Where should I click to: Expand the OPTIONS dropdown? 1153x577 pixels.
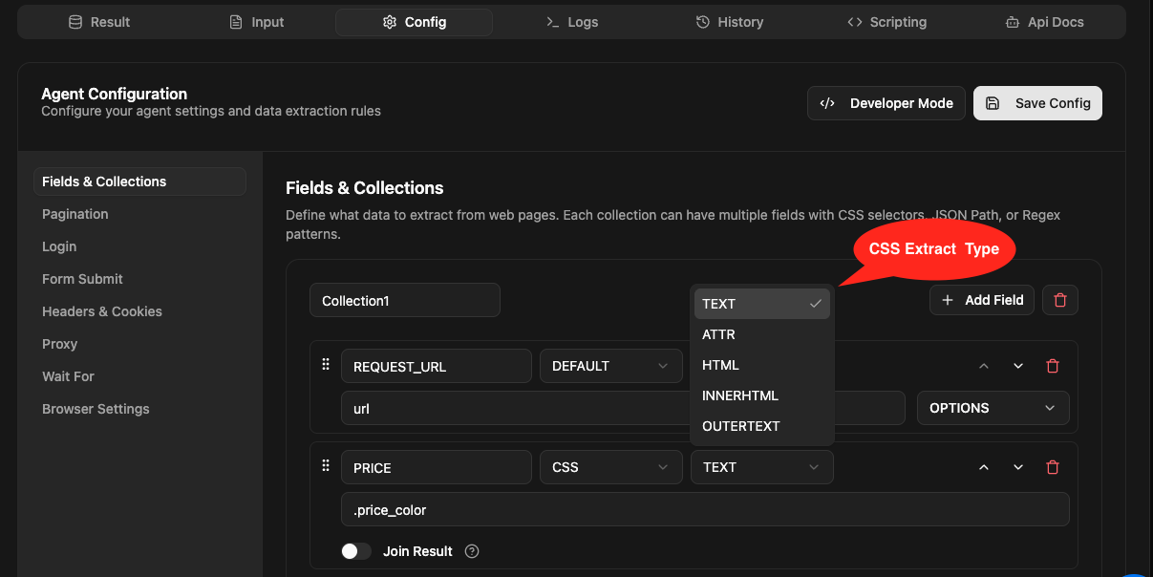992,408
